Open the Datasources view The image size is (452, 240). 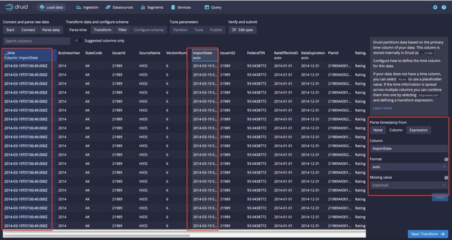pos(119,8)
